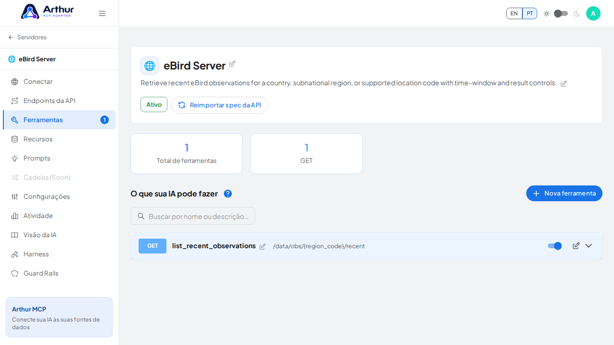The image size is (614, 345).
Task: Click the Nova ferramenta button
Action: coord(564,193)
